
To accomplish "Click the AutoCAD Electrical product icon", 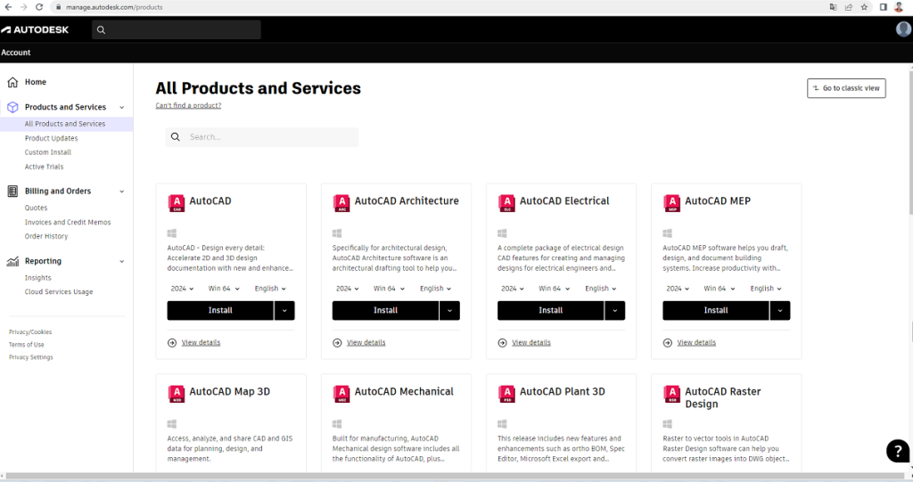I will pyautogui.click(x=506, y=203).
